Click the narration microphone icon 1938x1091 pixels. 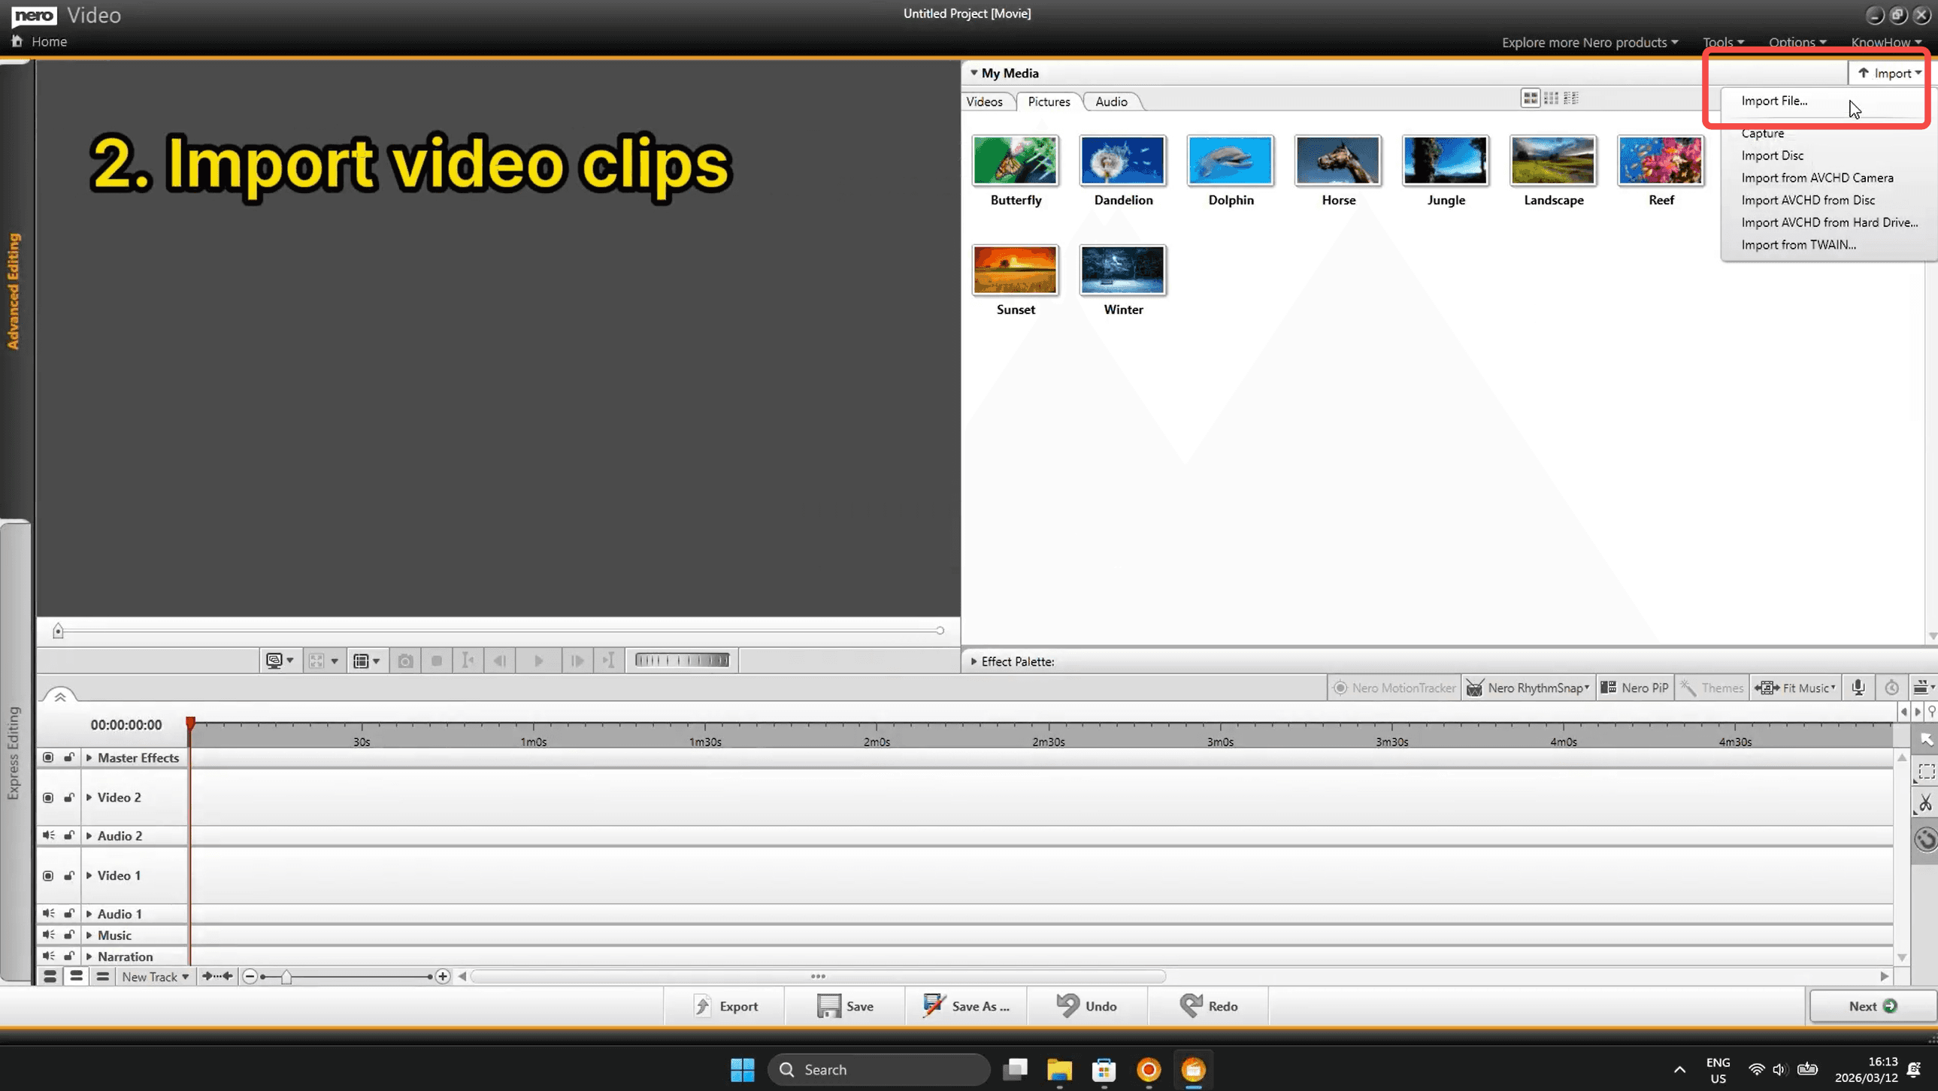point(1858,688)
